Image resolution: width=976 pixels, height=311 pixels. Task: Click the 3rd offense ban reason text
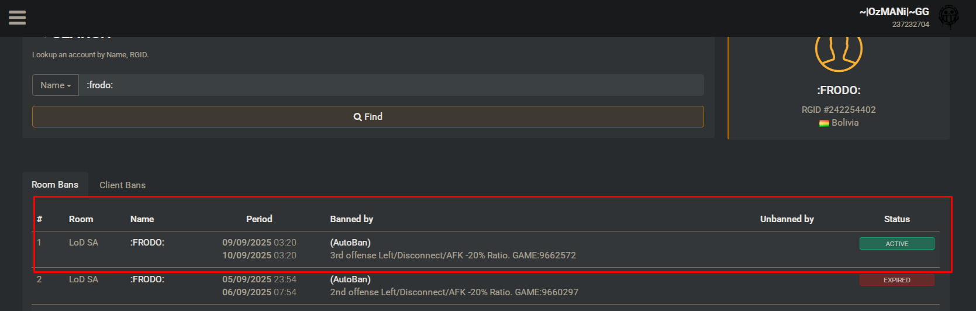click(x=453, y=255)
